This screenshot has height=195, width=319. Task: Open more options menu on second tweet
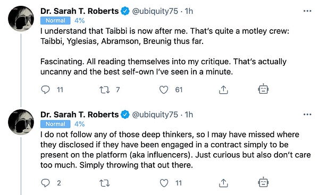[x=307, y=114]
